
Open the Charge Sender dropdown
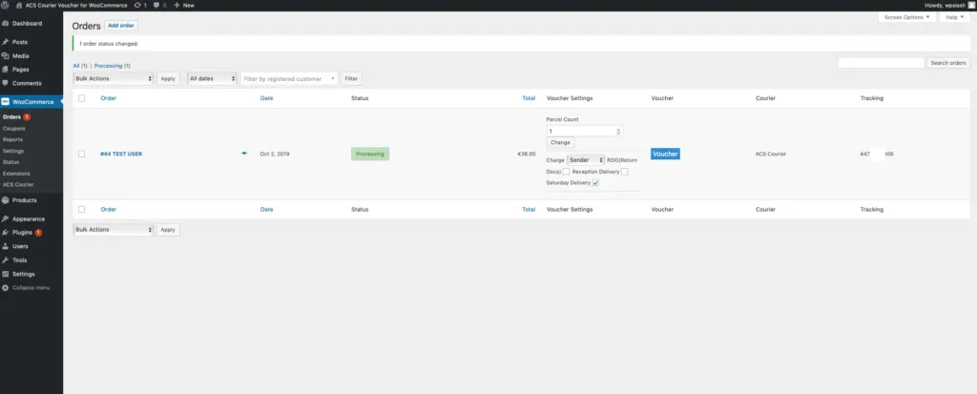(x=586, y=160)
